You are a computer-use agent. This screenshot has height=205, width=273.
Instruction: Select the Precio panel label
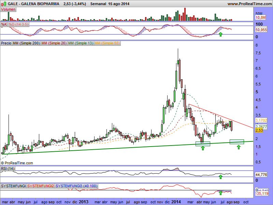(6, 43)
